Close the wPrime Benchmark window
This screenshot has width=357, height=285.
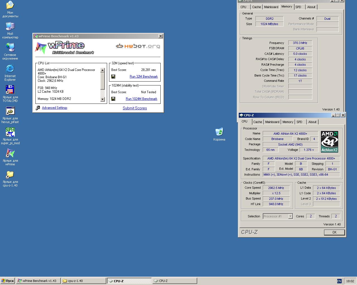pos(161,36)
